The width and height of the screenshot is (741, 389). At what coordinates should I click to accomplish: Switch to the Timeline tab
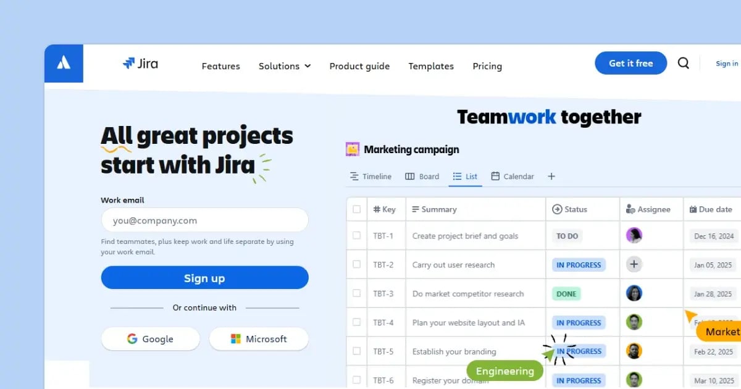click(x=371, y=177)
